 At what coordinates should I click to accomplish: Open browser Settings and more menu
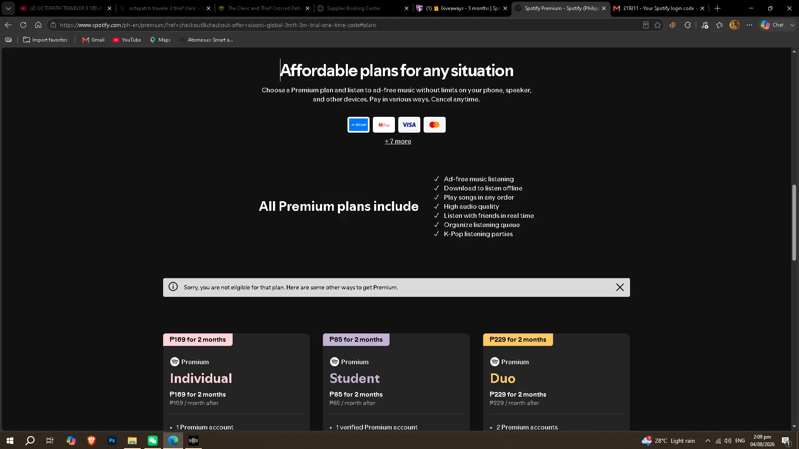coord(749,25)
